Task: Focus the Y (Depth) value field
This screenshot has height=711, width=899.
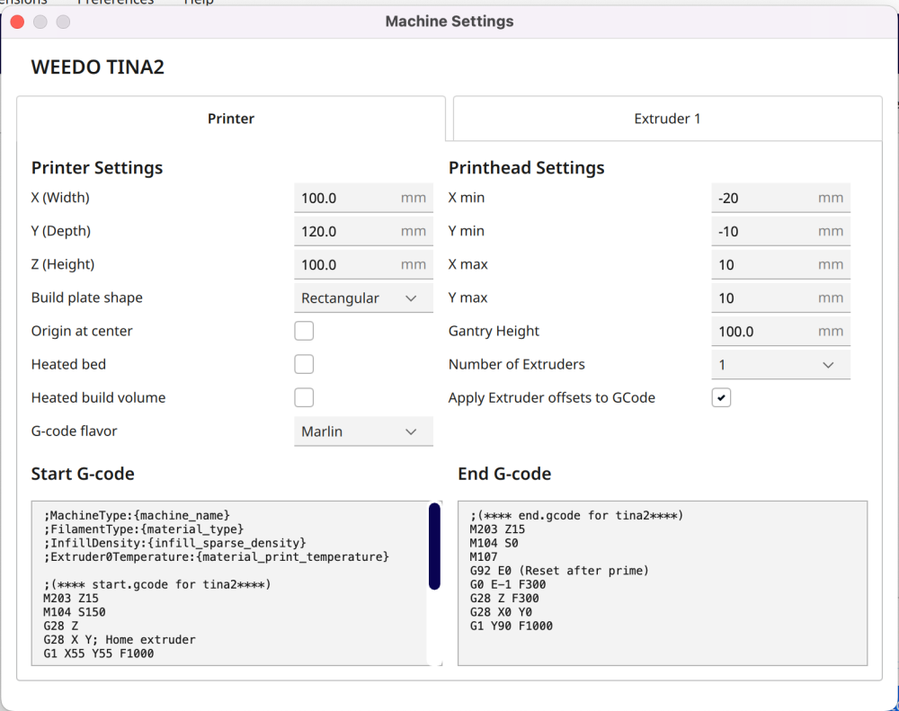Action: (363, 232)
